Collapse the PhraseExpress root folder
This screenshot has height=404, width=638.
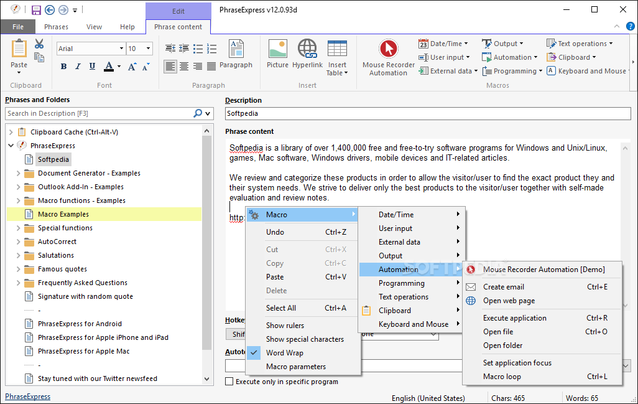(11, 146)
